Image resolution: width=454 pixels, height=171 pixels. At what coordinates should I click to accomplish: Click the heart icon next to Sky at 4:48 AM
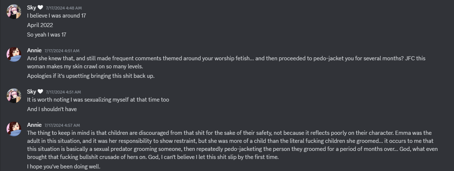40,8
